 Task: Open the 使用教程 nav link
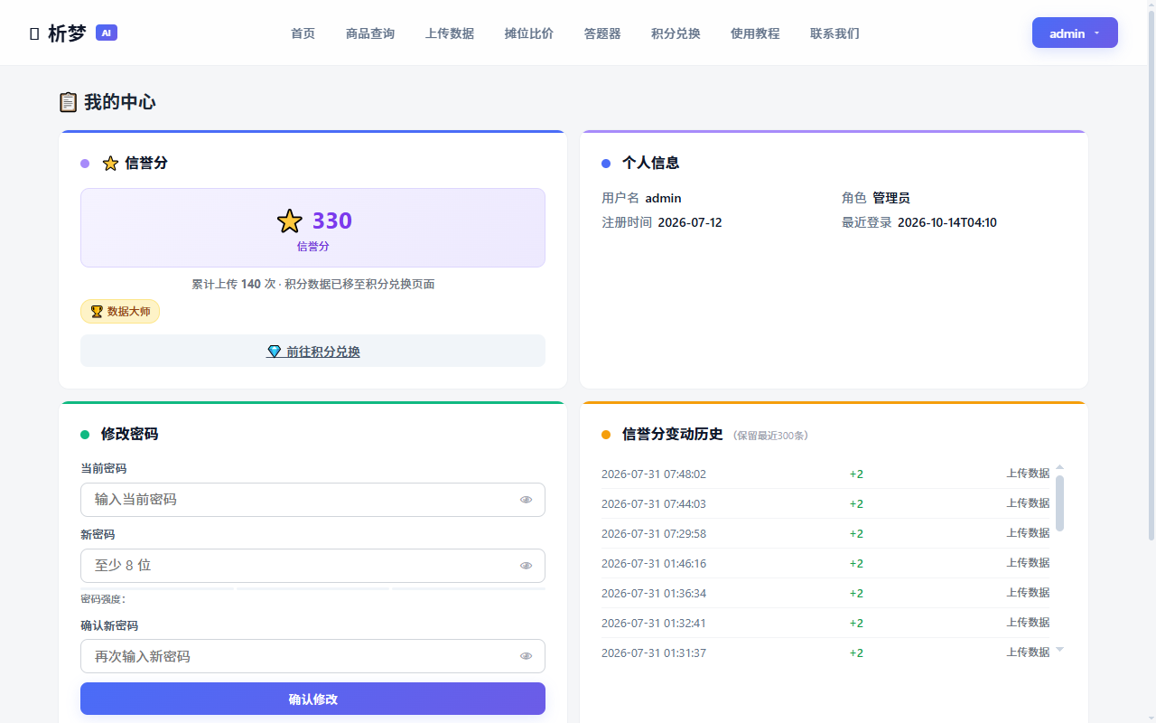(755, 33)
